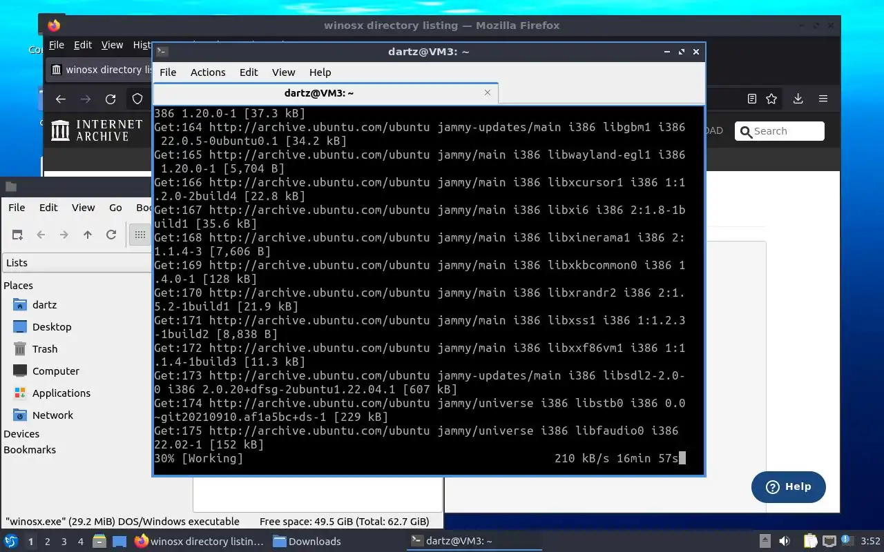
Task: Click the removable media tray icon
Action: (765, 541)
